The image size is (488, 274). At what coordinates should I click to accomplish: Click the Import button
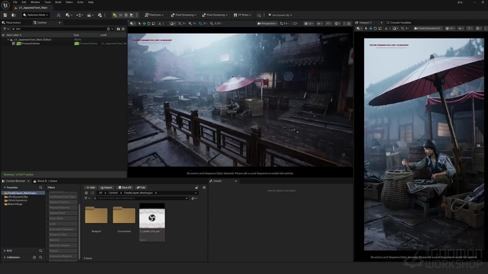[107, 188]
